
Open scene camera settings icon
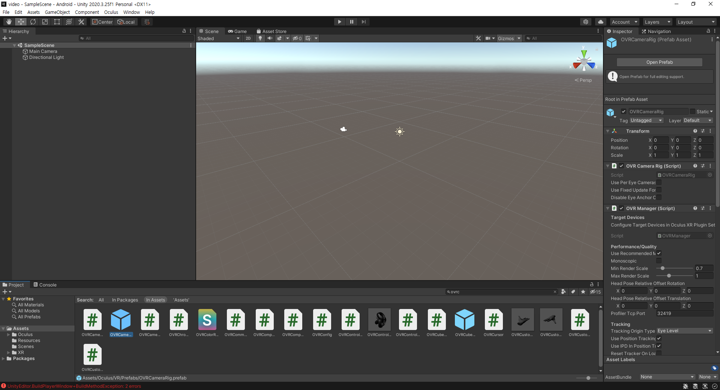tap(488, 38)
